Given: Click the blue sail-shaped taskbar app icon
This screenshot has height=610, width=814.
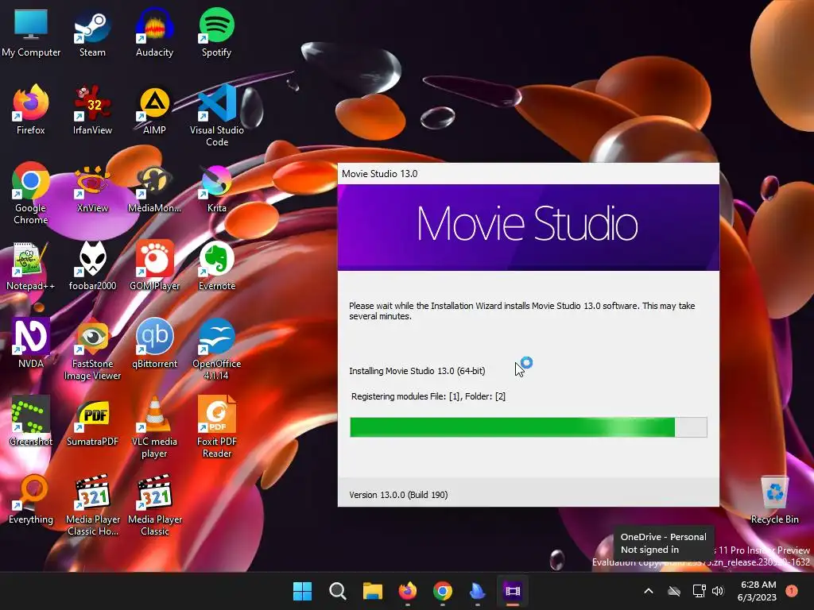Looking at the screenshot, I should [477, 591].
